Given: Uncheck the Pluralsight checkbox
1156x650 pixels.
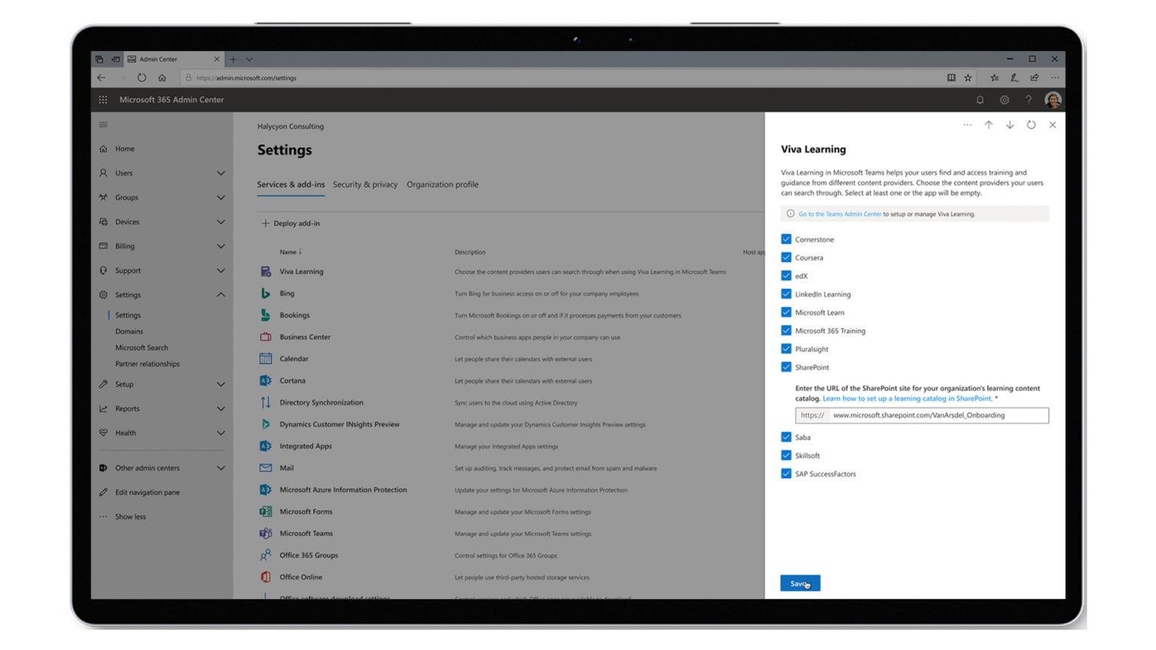Looking at the screenshot, I should [x=786, y=349].
